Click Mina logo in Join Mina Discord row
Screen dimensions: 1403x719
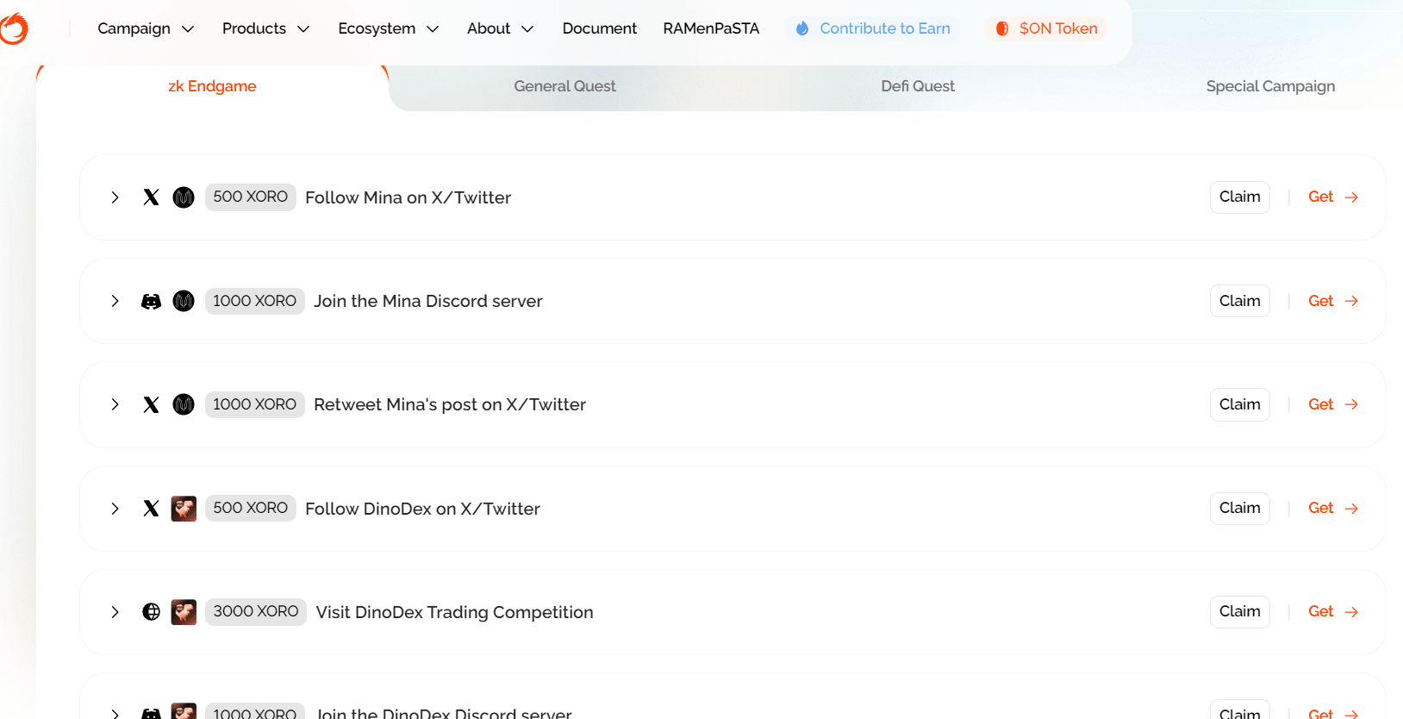[184, 301]
